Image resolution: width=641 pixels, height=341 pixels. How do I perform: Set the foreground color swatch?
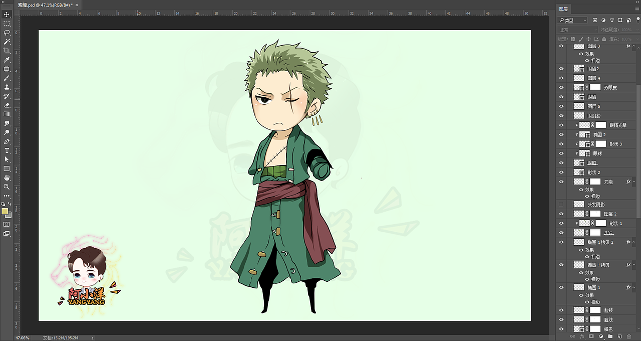[x=5, y=211]
